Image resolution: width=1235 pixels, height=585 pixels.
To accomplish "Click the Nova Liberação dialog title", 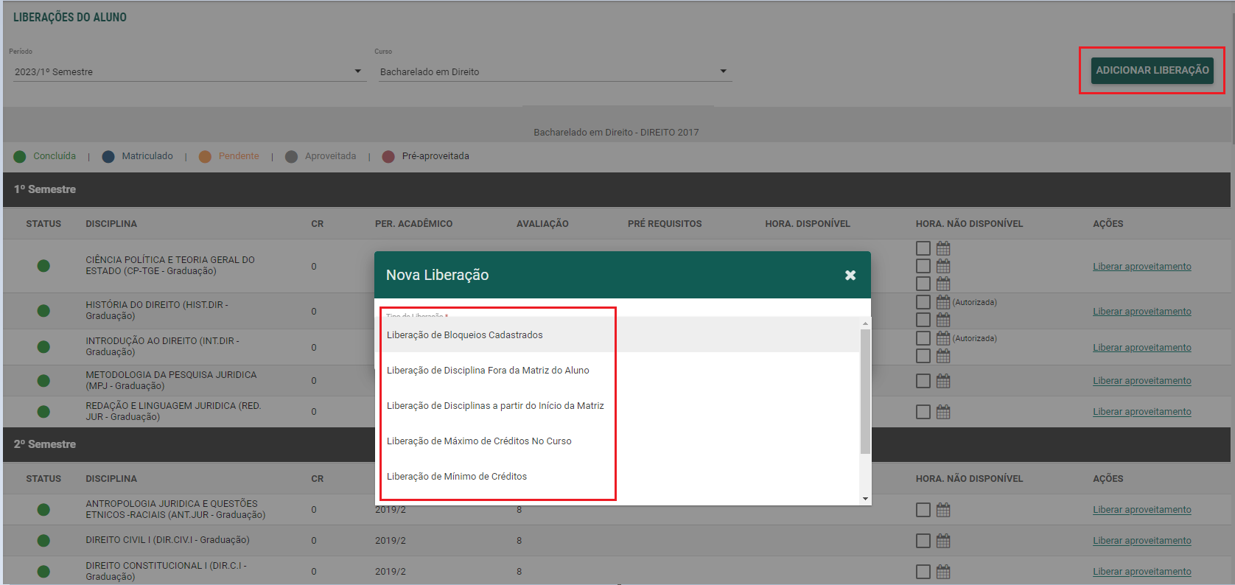I will [x=438, y=275].
